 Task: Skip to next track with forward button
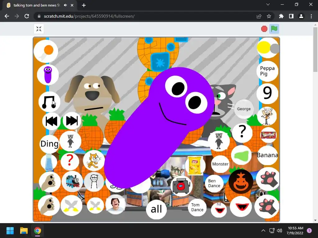coord(72,121)
